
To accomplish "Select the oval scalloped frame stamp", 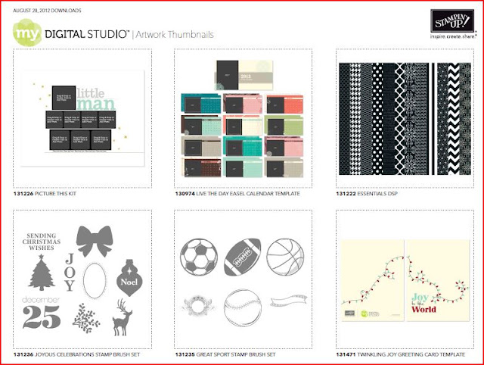I will [x=95, y=281].
